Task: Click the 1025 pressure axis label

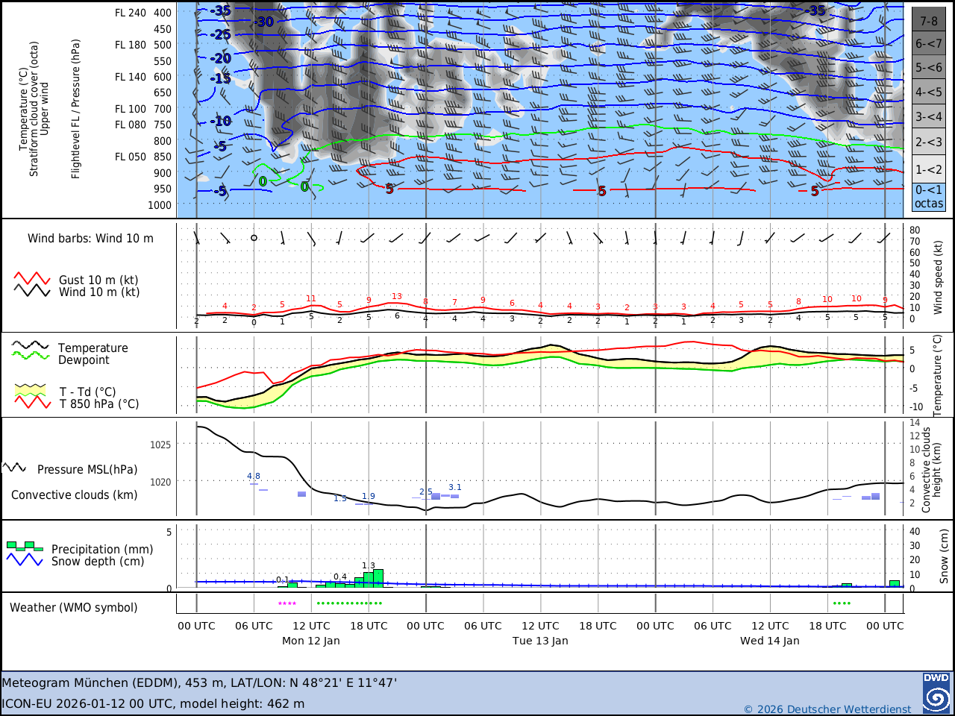Action: [x=160, y=445]
